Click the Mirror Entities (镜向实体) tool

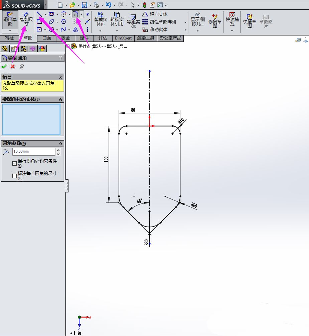pyautogui.click(x=155, y=14)
